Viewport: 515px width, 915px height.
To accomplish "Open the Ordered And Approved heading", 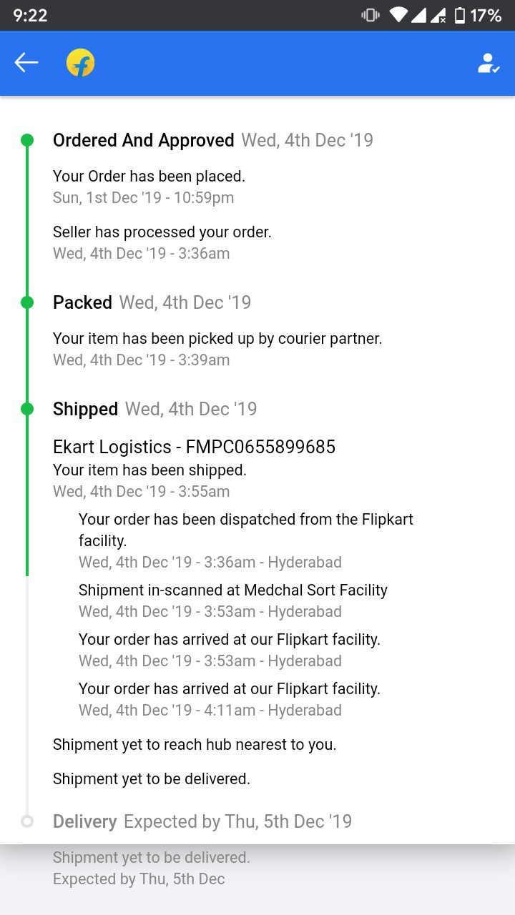I will tap(144, 140).
